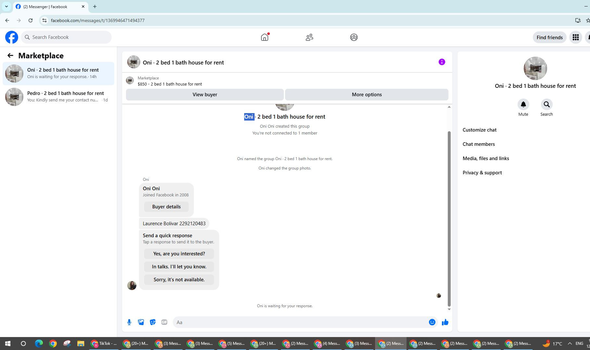
Task: Open the Groups icon in top navigation
Action: coord(354,37)
